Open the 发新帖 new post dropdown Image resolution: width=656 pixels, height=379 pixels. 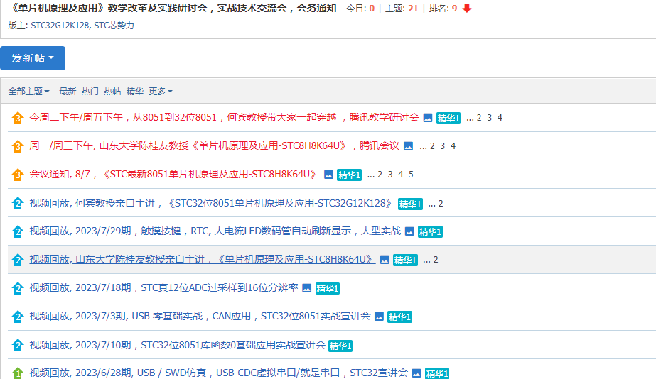coord(33,58)
